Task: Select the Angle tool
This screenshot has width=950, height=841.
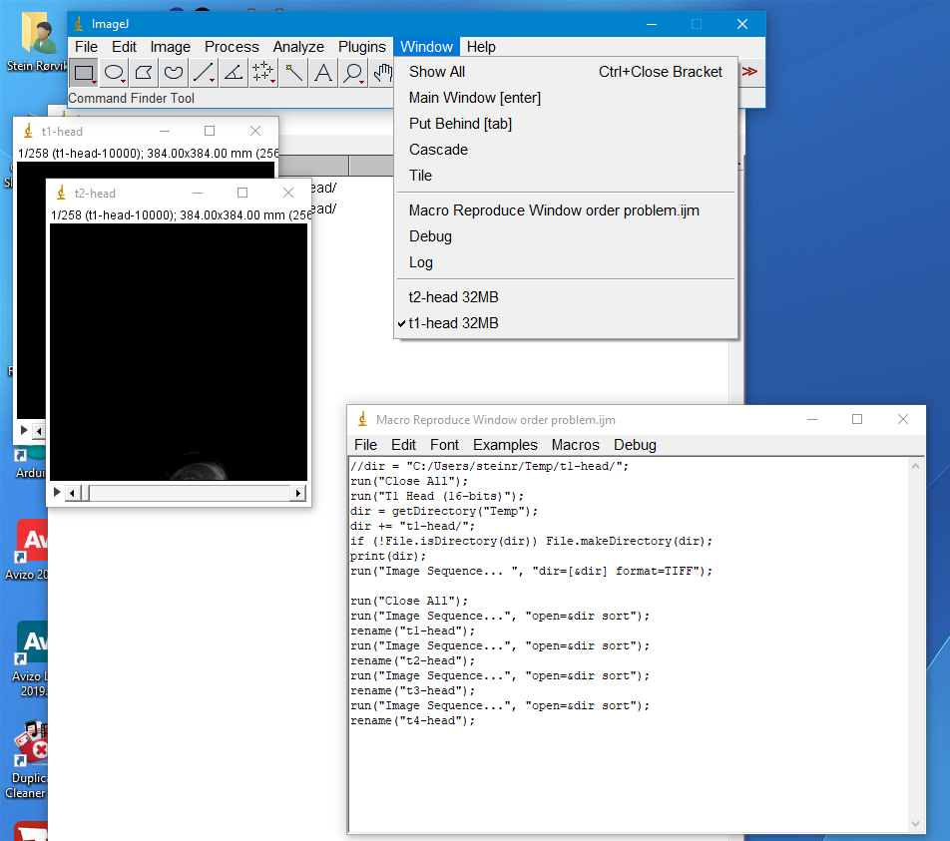Action: pos(234,72)
